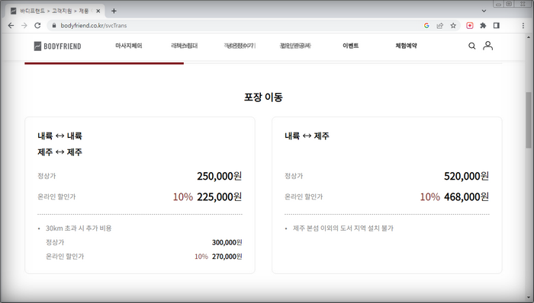
Task: Click the padlock site info icon
Action: 54,25
